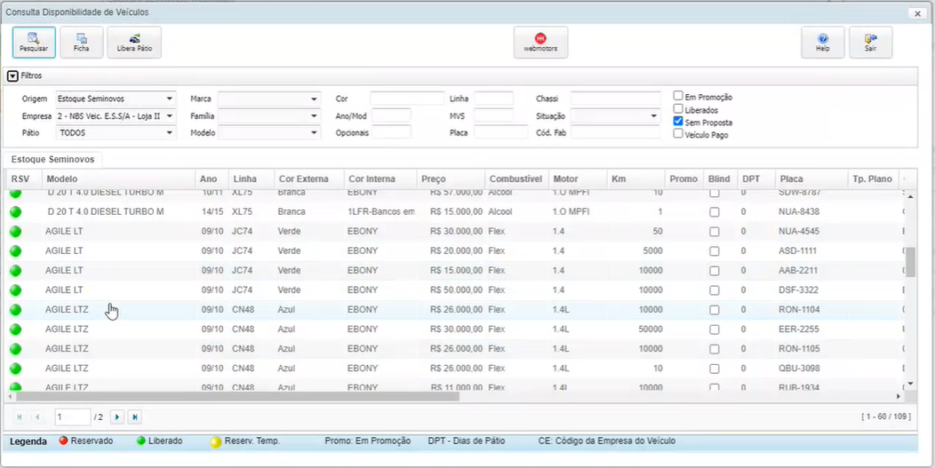This screenshot has height=468, width=935.
Task: Sort by the Preço column header
Action: [451, 178]
